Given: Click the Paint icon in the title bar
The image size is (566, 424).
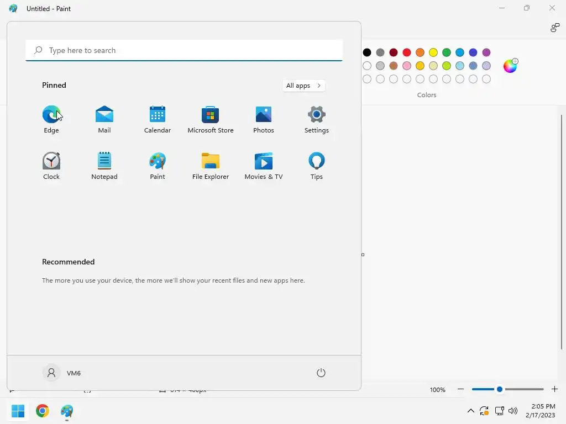Looking at the screenshot, I should 13,8.
